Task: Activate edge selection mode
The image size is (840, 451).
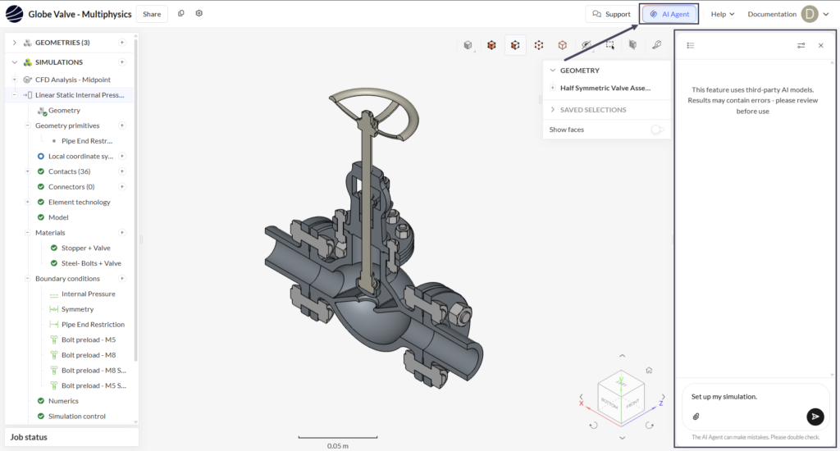Action: [538, 46]
